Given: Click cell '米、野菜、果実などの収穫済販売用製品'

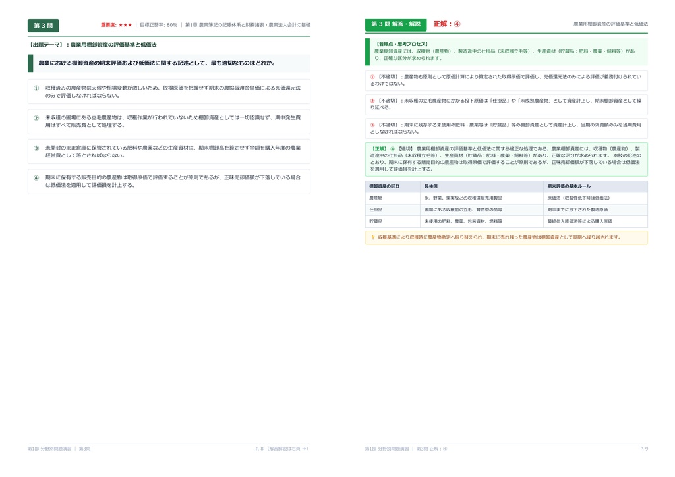Looking at the screenshot, I should click(x=463, y=198).
